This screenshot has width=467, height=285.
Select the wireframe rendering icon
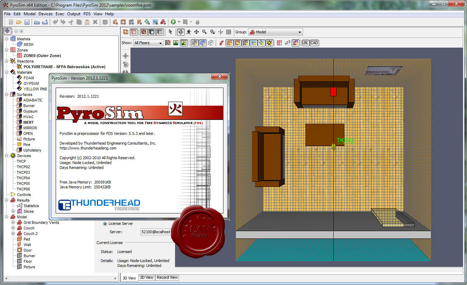click(x=126, y=32)
